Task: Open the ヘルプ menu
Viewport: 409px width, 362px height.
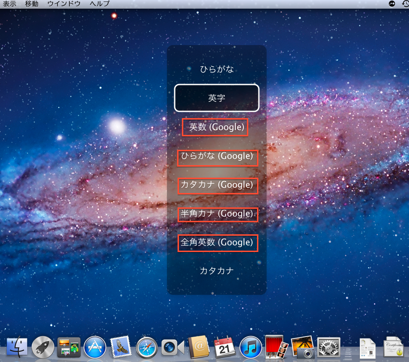Action: (x=100, y=4)
